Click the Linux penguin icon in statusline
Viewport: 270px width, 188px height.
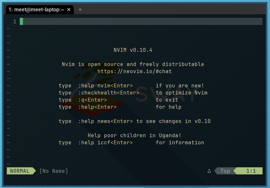(209, 171)
